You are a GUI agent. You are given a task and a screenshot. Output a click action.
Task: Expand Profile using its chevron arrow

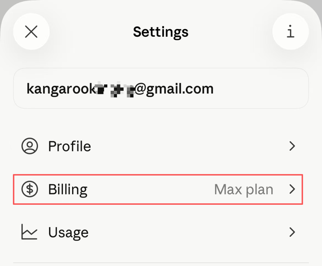tap(292, 146)
